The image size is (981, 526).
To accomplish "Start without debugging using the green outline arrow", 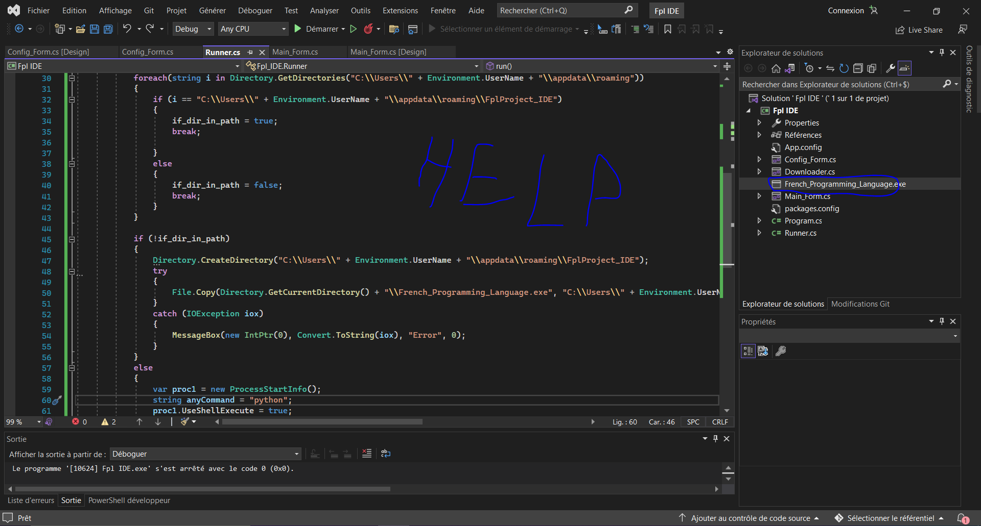I will [x=353, y=29].
